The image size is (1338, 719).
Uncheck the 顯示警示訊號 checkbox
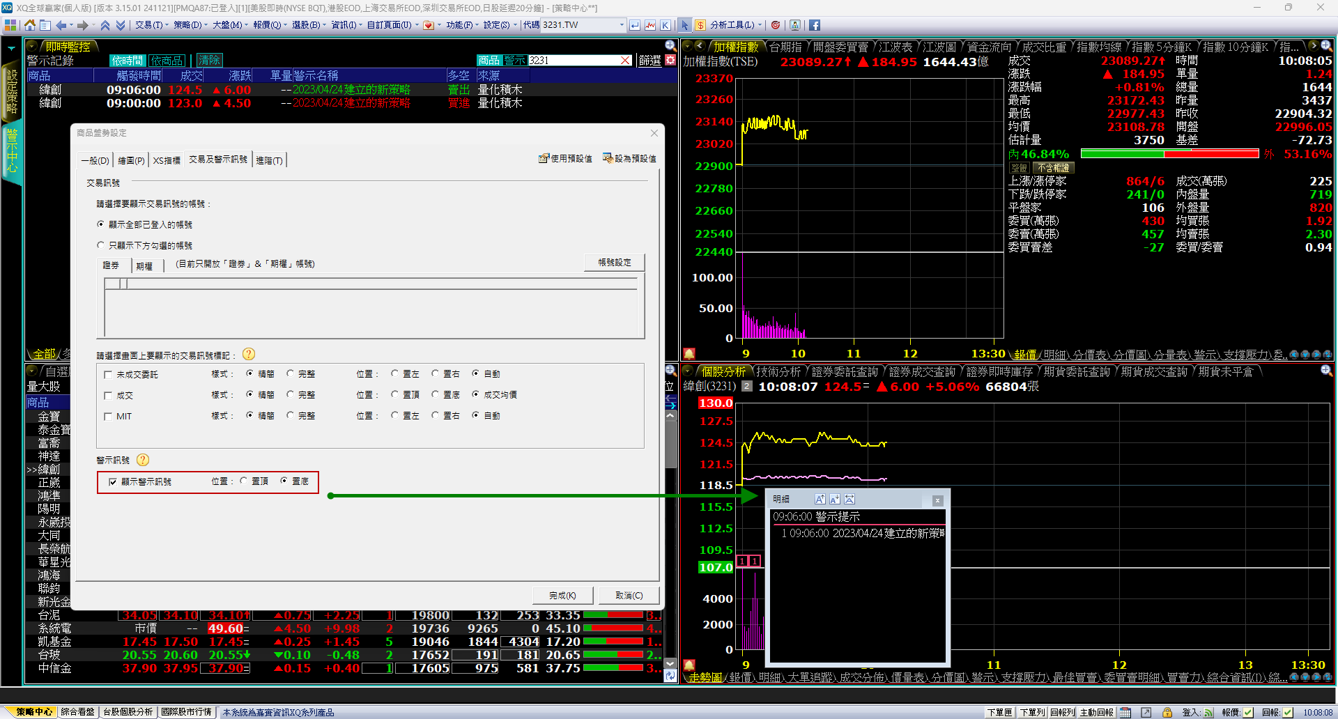click(113, 482)
